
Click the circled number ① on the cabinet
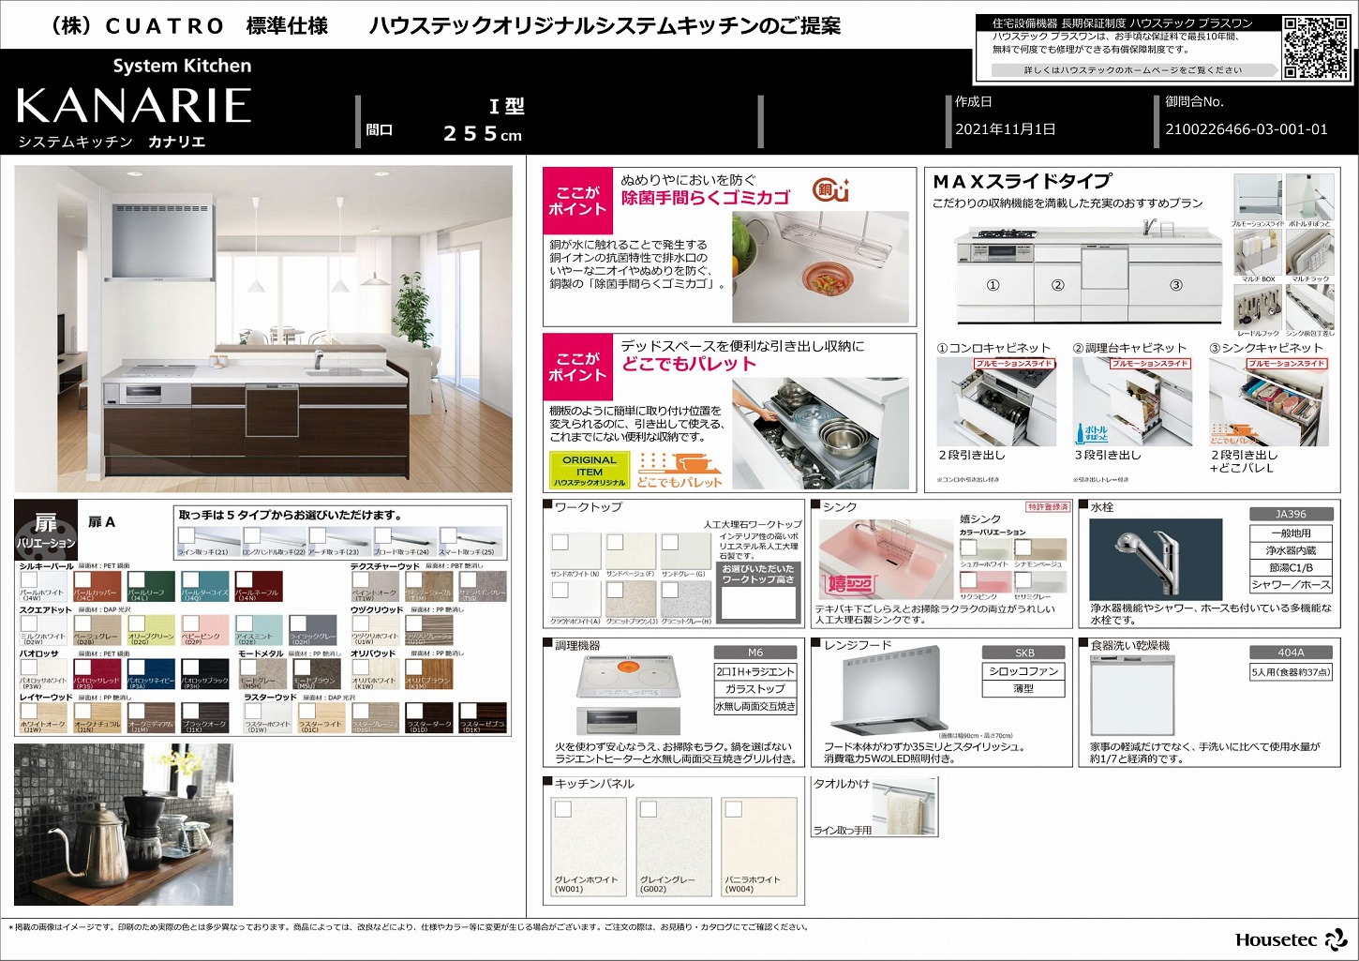pos(993,285)
